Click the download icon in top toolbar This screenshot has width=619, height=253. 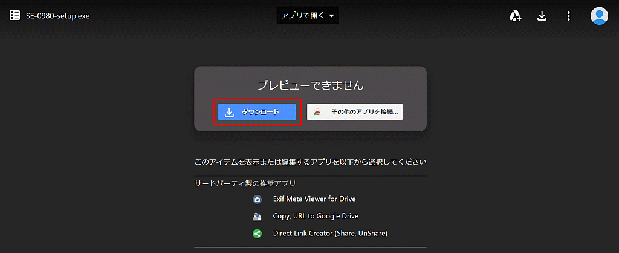(542, 16)
